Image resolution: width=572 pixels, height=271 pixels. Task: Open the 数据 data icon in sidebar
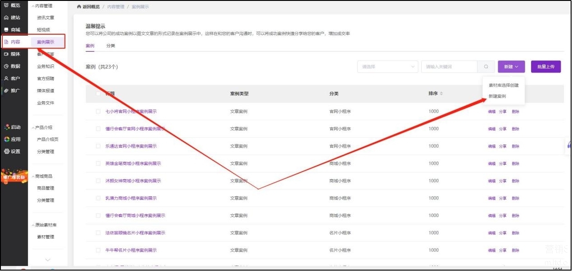(x=6, y=66)
